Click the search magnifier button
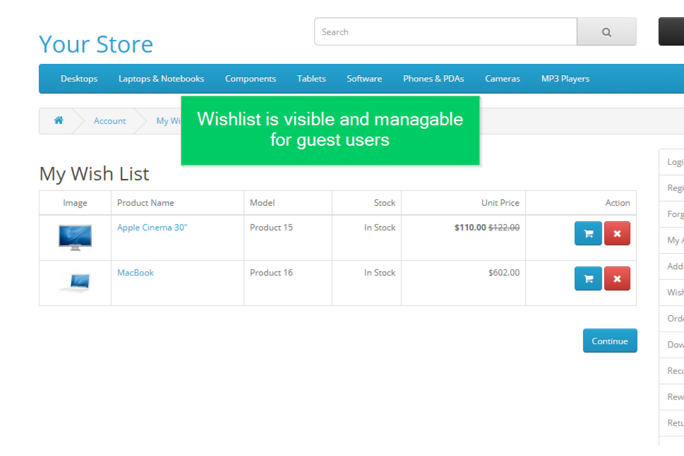 pyautogui.click(x=606, y=32)
